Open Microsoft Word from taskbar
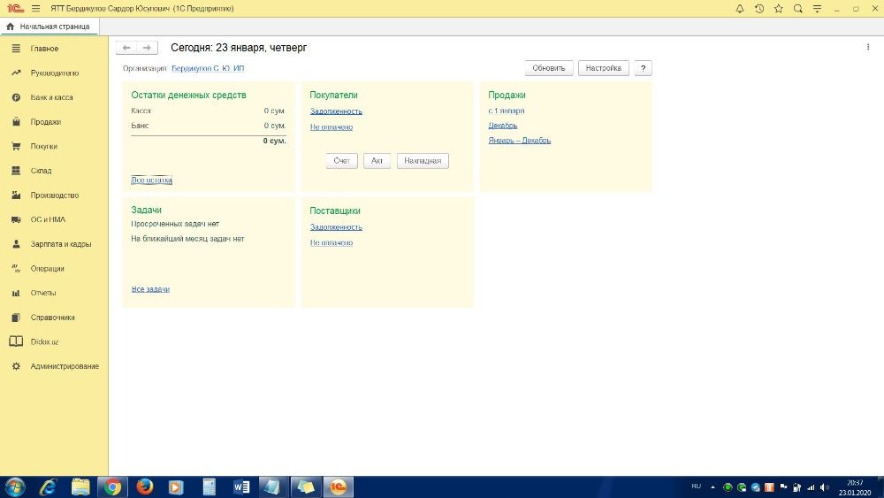 [x=241, y=487]
